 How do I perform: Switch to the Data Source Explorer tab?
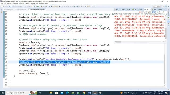135,9
